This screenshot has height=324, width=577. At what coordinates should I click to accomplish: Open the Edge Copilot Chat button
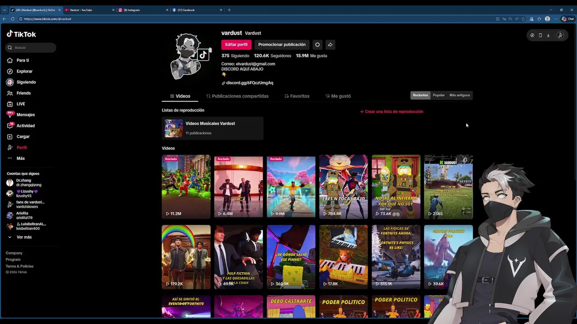[568, 19]
